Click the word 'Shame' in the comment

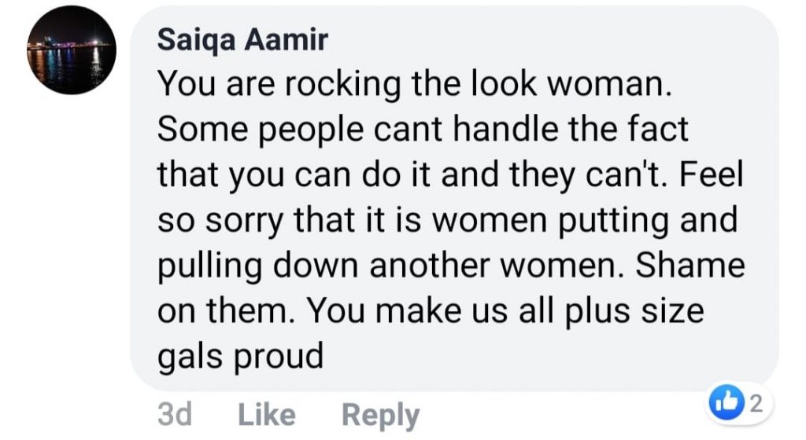point(690,265)
